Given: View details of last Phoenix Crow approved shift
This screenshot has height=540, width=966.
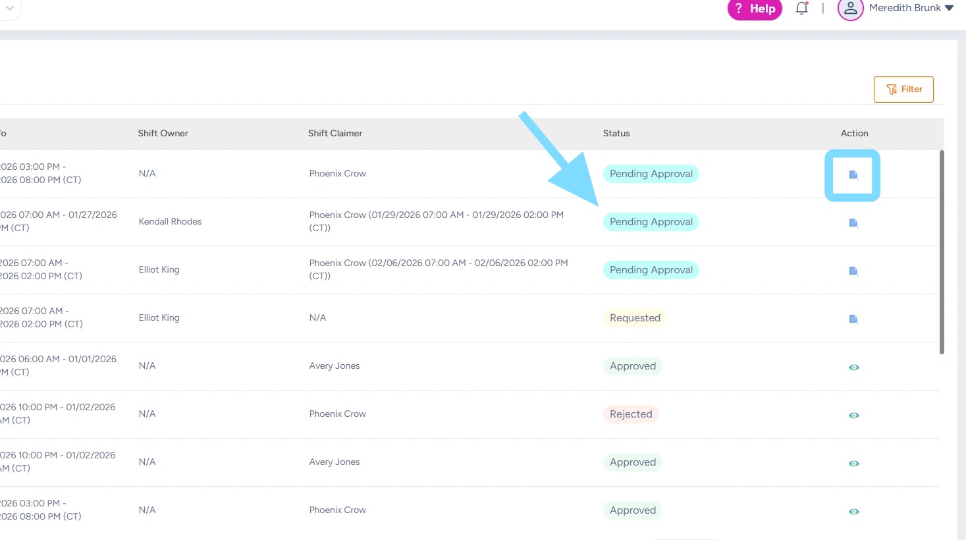Looking at the screenshot, I should click(853, 511).
